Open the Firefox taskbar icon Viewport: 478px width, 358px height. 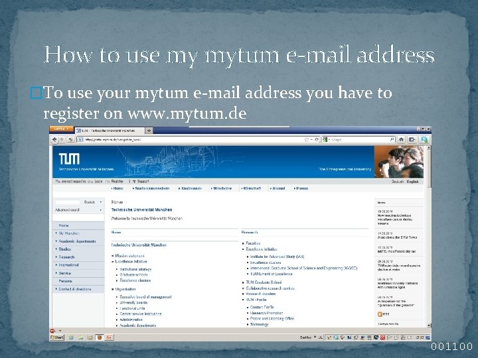click(x=100, y=337)
